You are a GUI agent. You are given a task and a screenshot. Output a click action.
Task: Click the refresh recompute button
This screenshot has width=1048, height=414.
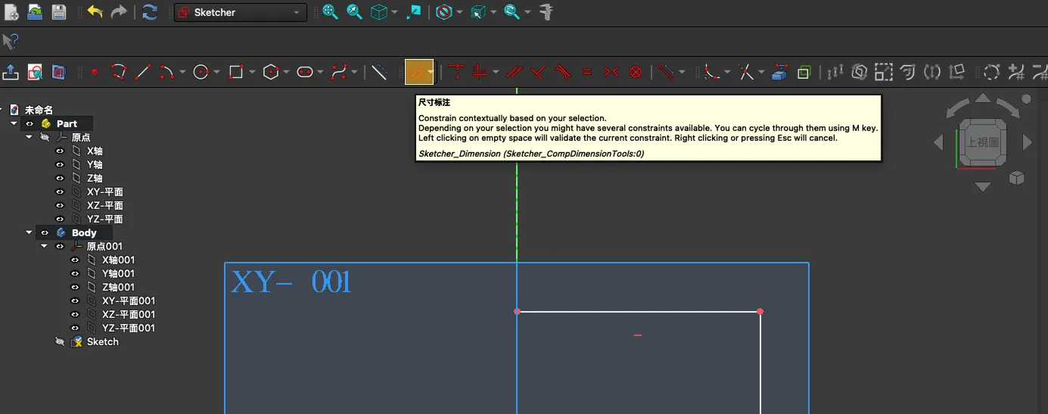pyautogui.click(x=150, y=12)
